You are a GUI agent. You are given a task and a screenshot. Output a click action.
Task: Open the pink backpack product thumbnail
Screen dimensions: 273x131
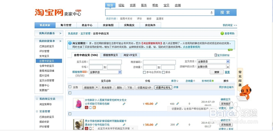(x=79, y=104)
